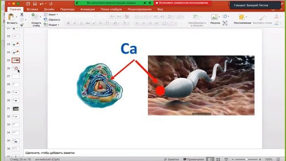
Task: Click the sidebar layout icon in title bar
Action: 28,4
